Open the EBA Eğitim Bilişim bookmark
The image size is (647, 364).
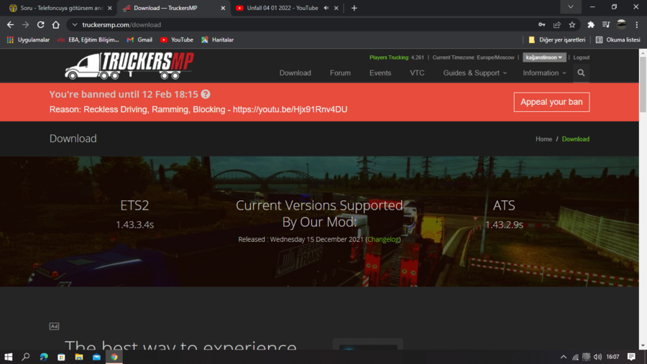pos(88,39)
